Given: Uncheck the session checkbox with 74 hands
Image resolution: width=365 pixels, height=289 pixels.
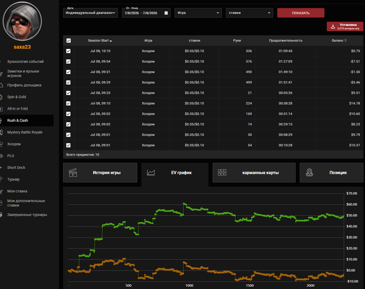Looking at the screenshot, I should coord(68,124).
